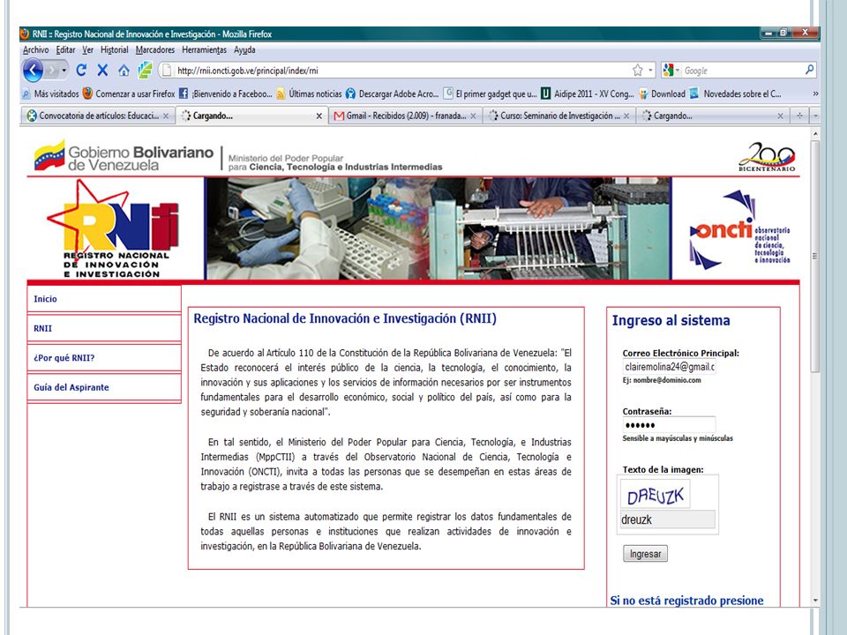Click the vertical scrollbar thumb

pos(815,256)
